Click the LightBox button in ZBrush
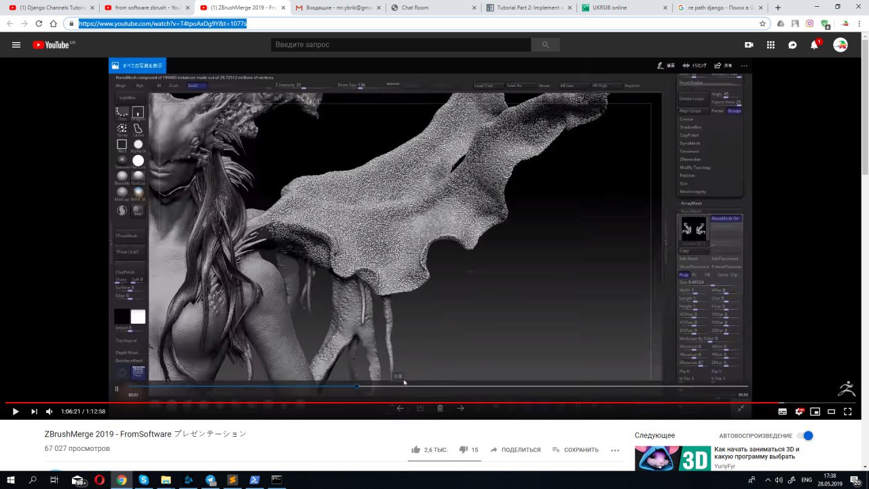The image size is (869, 489). pyautogui.click(x=127, y=97)
